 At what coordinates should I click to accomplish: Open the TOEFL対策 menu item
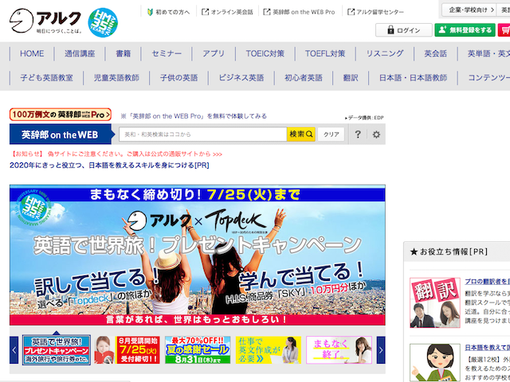point(325,53)
